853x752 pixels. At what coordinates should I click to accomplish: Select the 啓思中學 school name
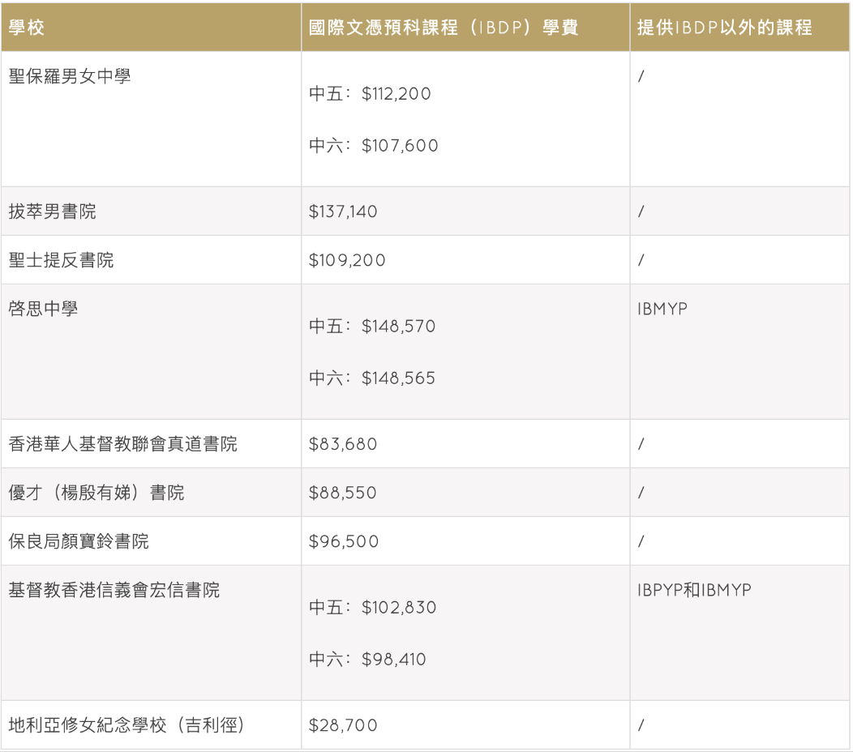43,308
